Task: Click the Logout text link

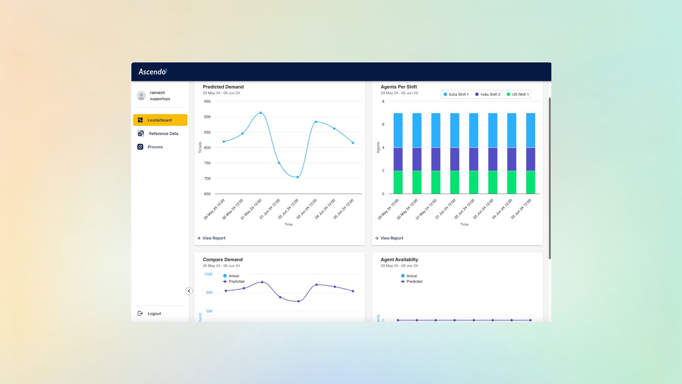Action: tap(154, 314)
